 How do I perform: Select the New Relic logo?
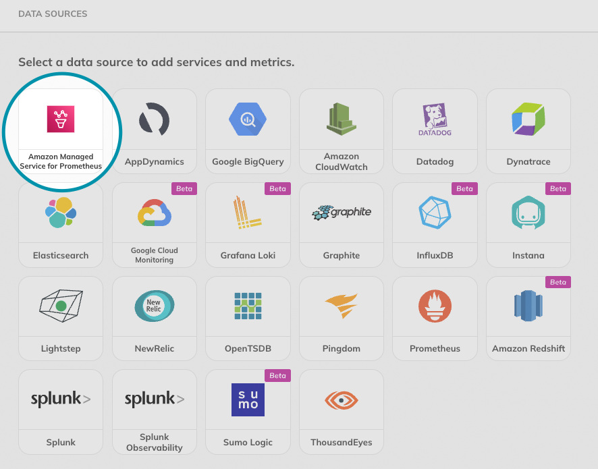(154, 306)
